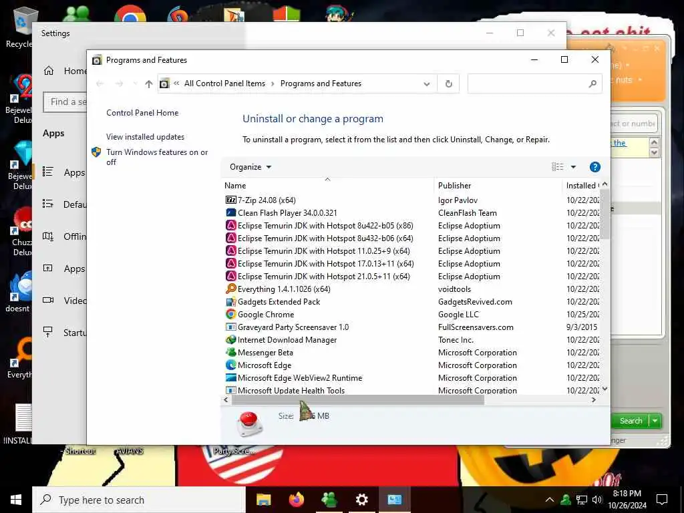This screenshot has width=684, height=513.
Task: Navigate to All Control Panel Items breadcrumb
Action: (x=224, y=83)
